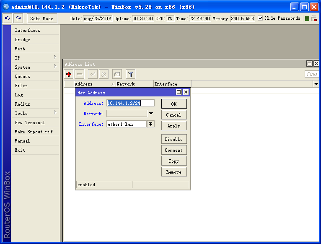Sort by the Interface column header

pyautogui.click(x=172, y=84)
